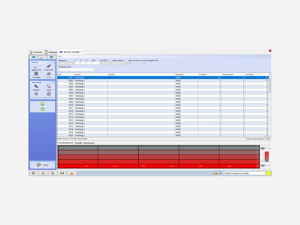
Task: Click the magnifier button between the arrows
Action: (x=42, y=57)
